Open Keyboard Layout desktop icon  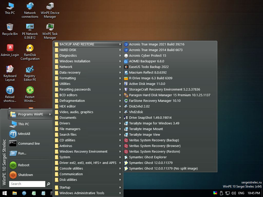(x=10, y=73)
